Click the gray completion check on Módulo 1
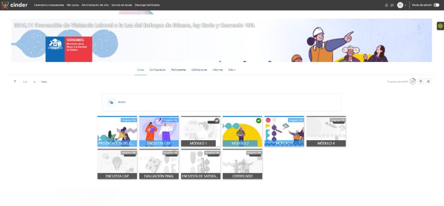 (217, 121)
